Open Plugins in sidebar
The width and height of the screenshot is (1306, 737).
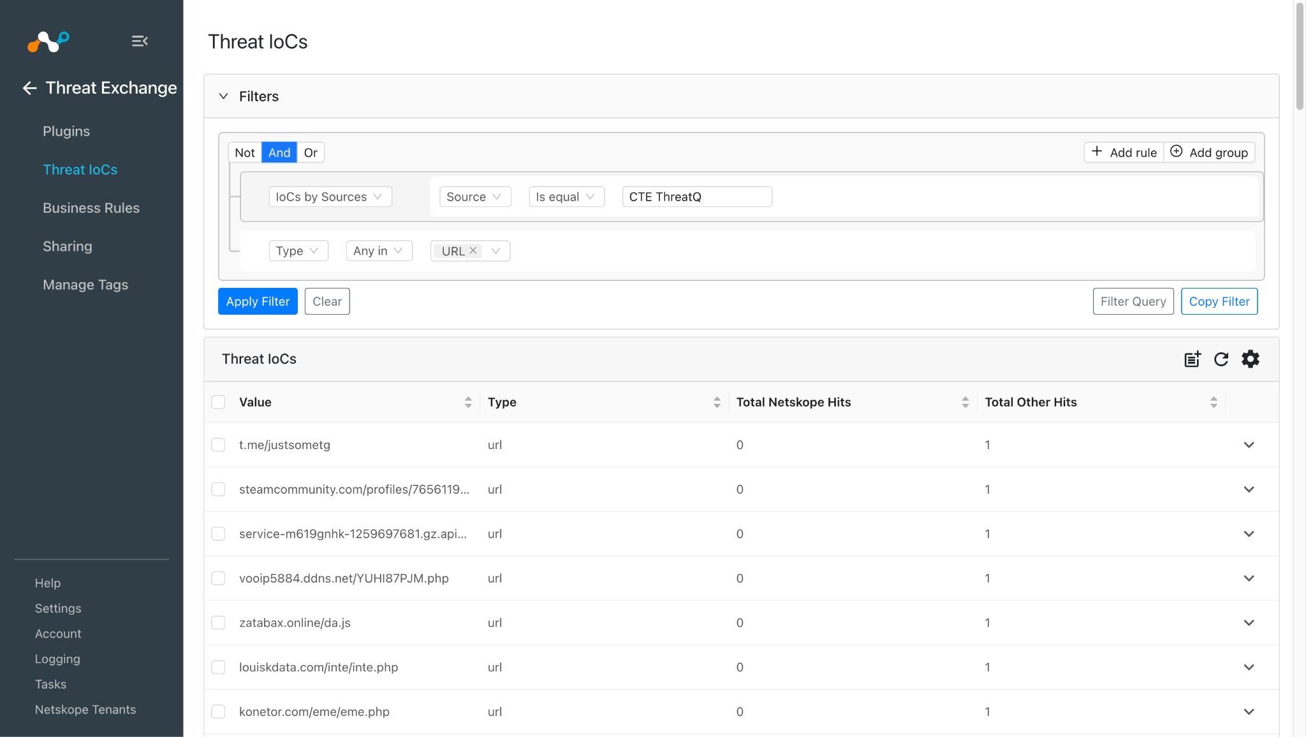66,131
